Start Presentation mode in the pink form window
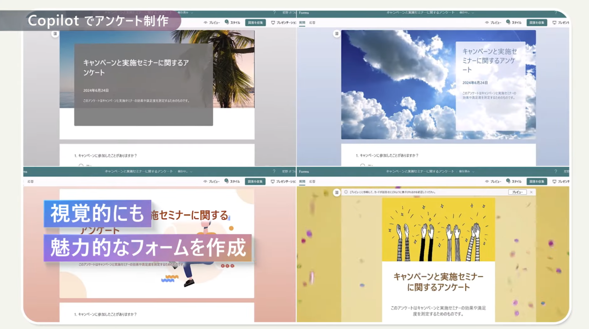The image size is (589, 329). (x=283, y=182)
